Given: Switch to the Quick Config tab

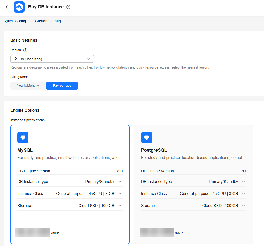Looking at the screenshot, I should point(15,21).
